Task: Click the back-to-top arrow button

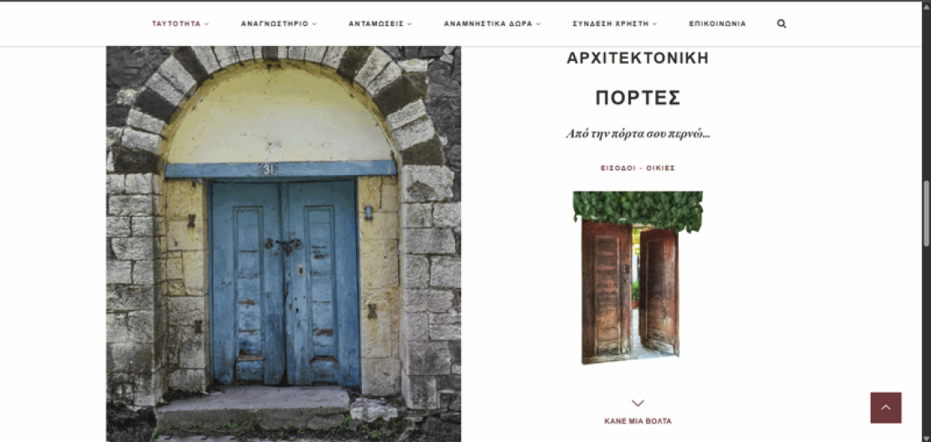Action: tap(886, 408)
